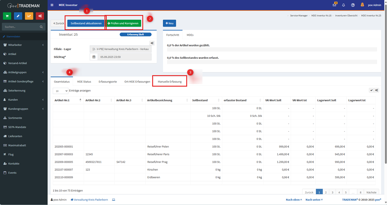Toggle the hamburger menu icon

(x=52, y=5)
